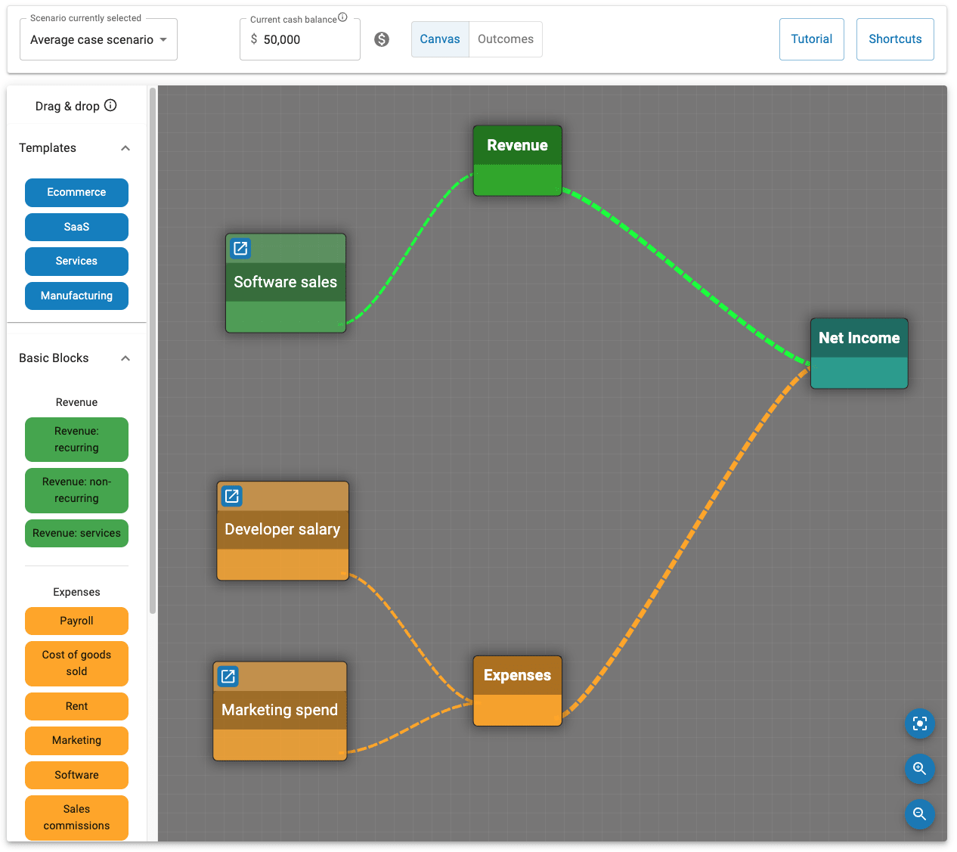Open the Tutorial
This screenshot has height=852, width=957.
811,39
